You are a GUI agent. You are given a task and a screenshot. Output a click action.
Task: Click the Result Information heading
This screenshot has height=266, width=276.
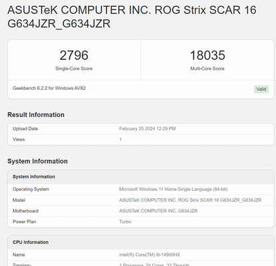pos(36,114)
